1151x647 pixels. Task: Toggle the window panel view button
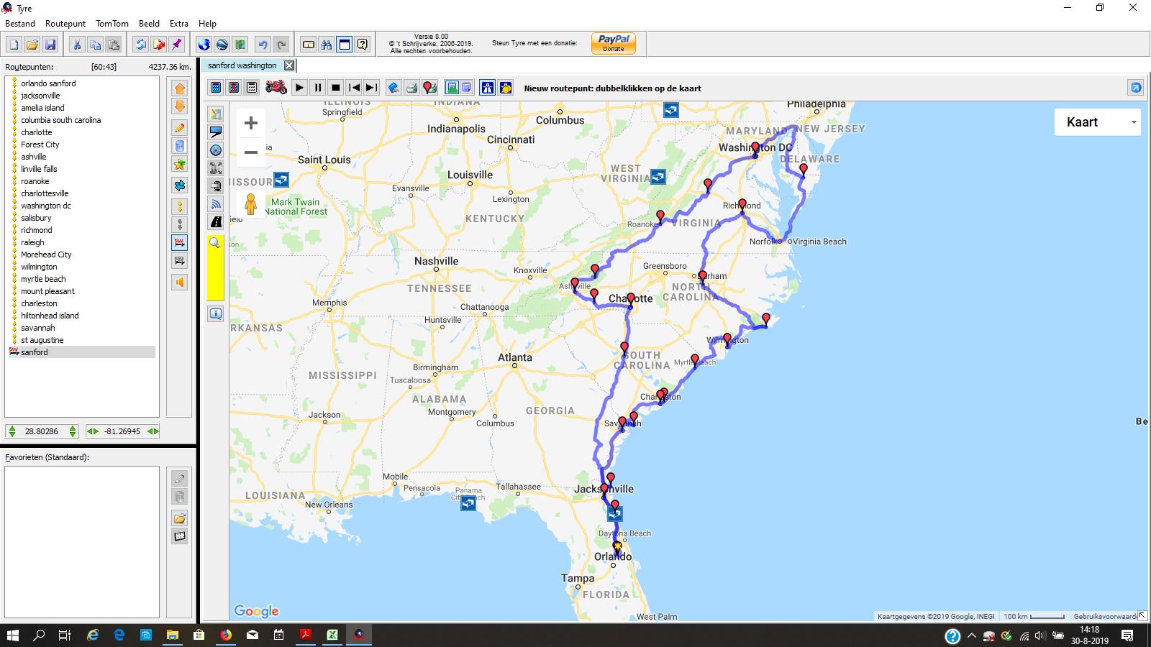click(x=345, y=45)
